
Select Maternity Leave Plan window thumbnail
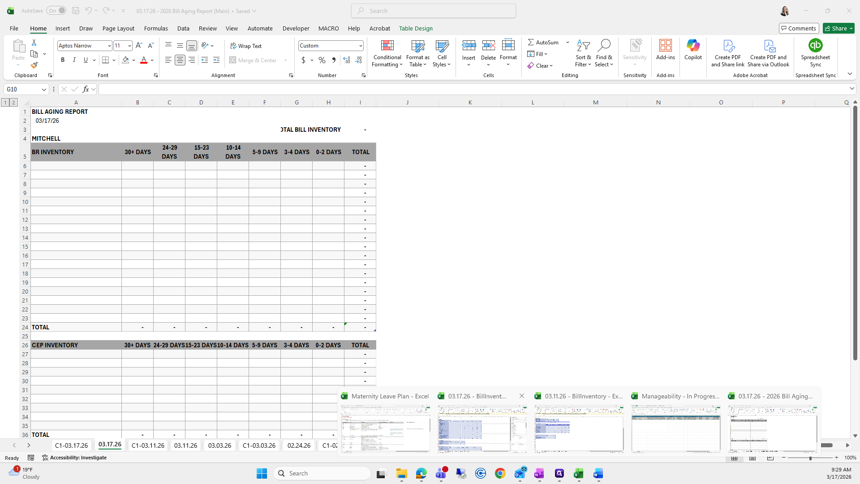point(385,428)
